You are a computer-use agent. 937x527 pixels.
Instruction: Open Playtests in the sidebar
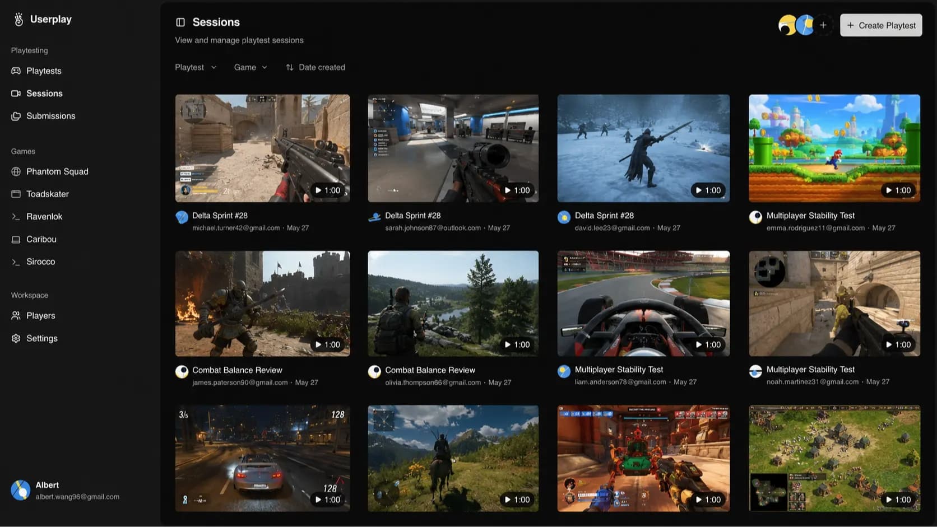coord(44,71)
